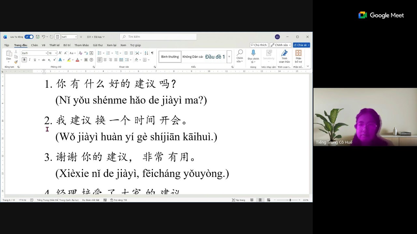
Task: Click the Superscript icon
Action: tap(54, 60)
